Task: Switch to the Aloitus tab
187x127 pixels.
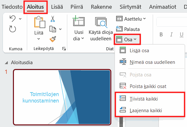Action: [x=35, y=7]
